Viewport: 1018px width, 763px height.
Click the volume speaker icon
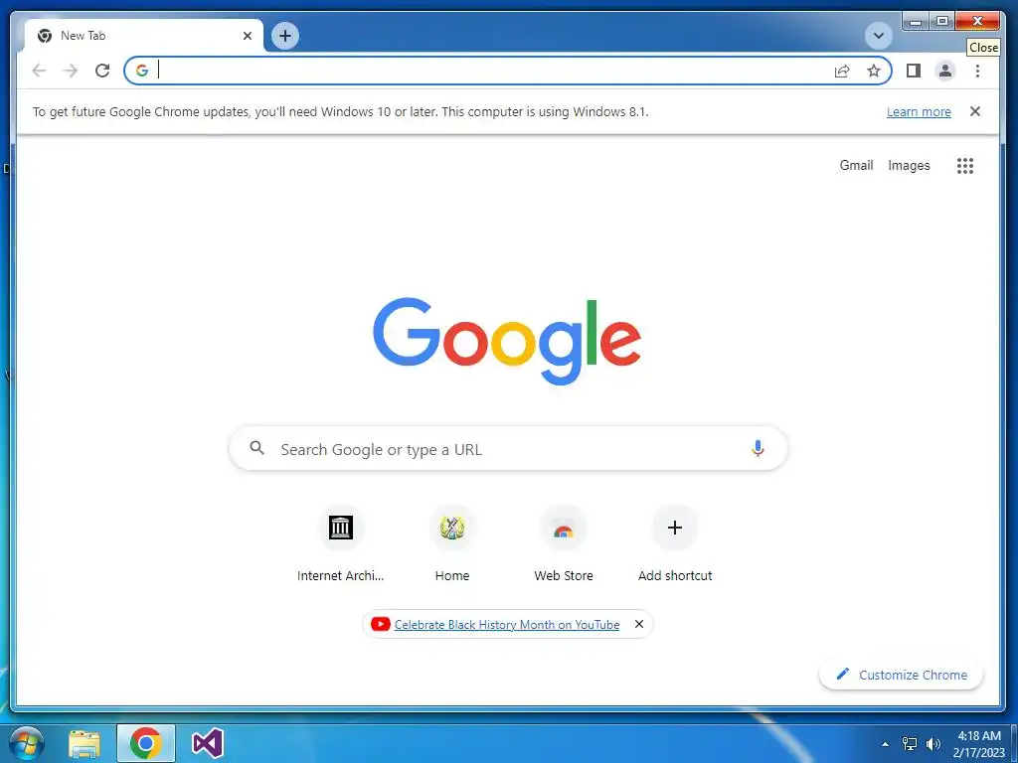pos(933,744)
